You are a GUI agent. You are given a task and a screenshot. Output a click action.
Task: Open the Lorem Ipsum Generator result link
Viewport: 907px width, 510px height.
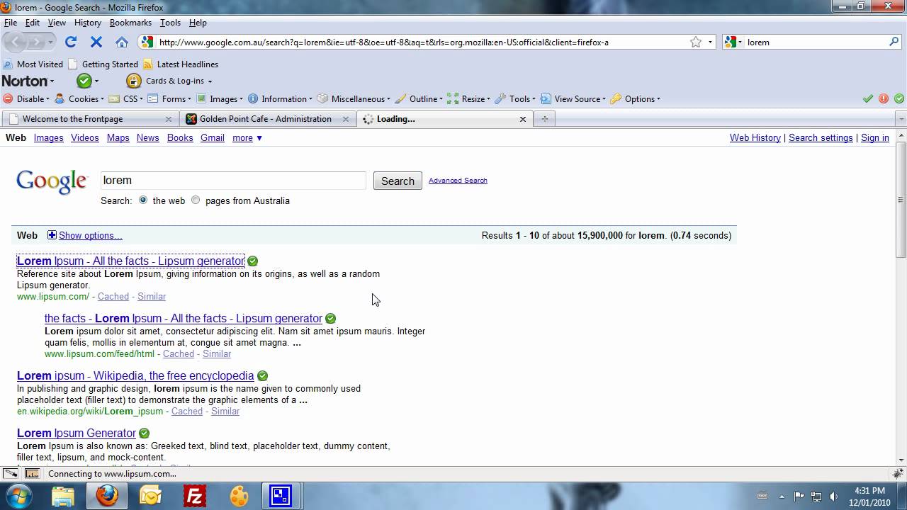pyautogui.click(x=77, y=433)
